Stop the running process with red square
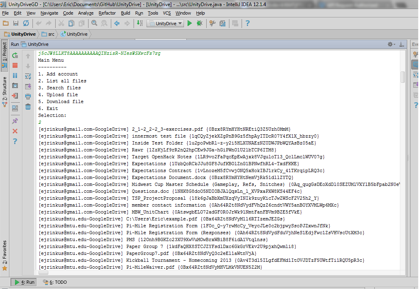Viewport: 419px width, 289px height. click(15, 65)
